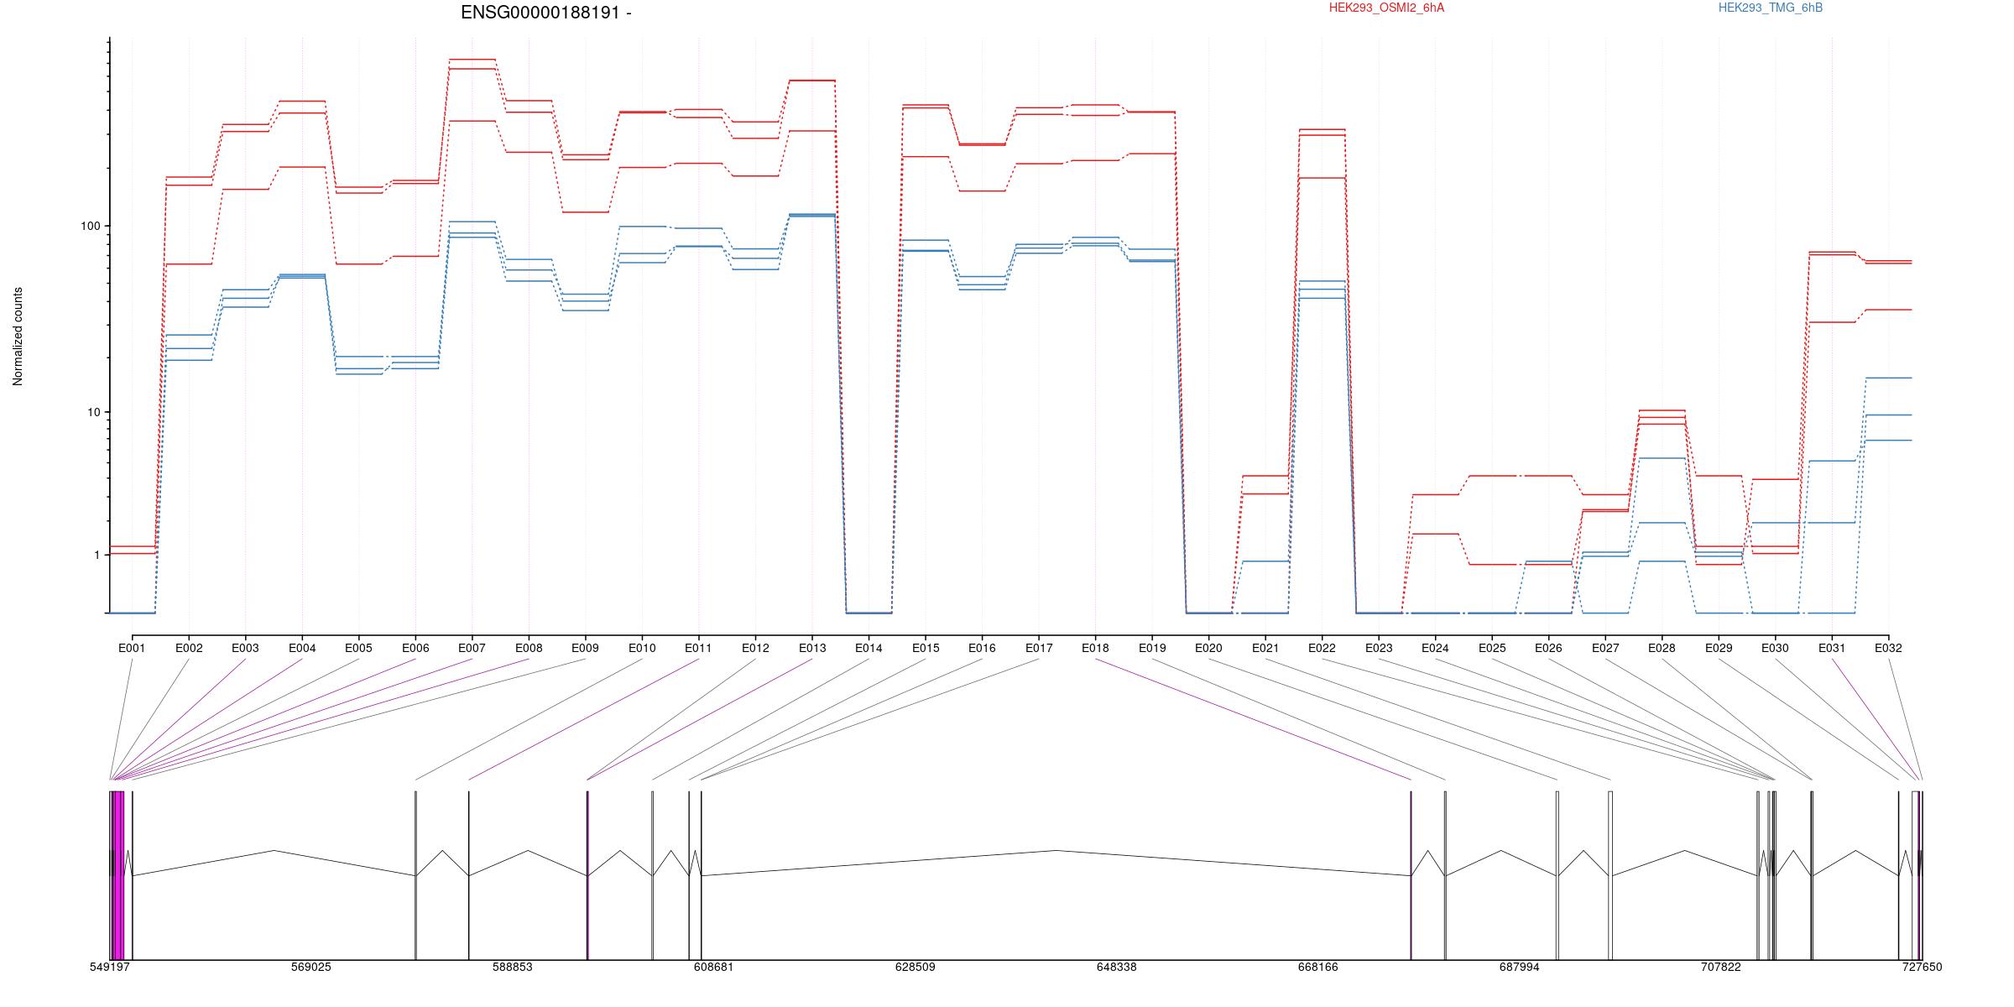Select exon label E001
The image size is (2014, 1007).
132,648
